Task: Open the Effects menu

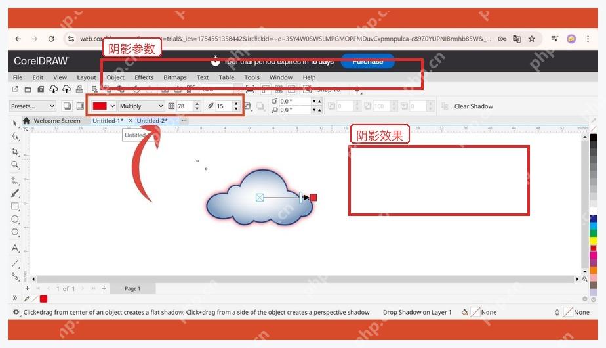Action: [x=144, y=77]
